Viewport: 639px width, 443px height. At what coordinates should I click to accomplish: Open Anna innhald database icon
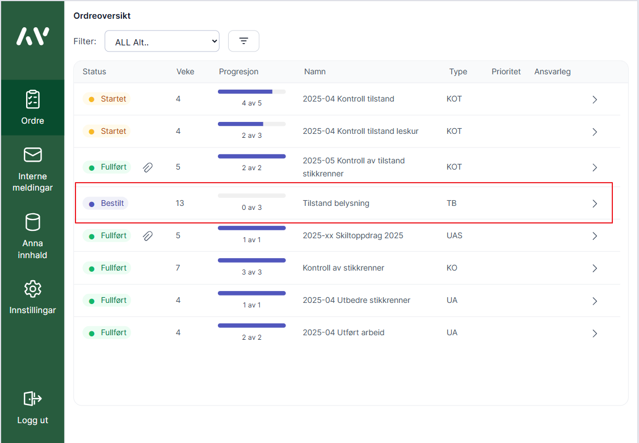point(32,222)
